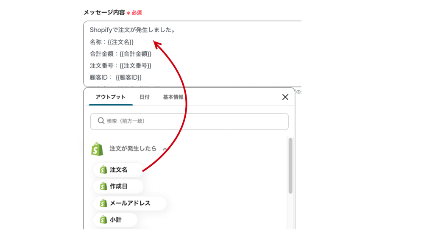This screenshot has height=237, width=424.
Task: Click the Shopify icon on メールアドレス chip
Action: (103, 203)
